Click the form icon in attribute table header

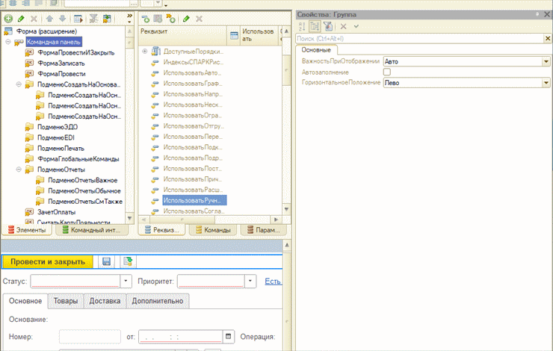[x=234, y=35]
